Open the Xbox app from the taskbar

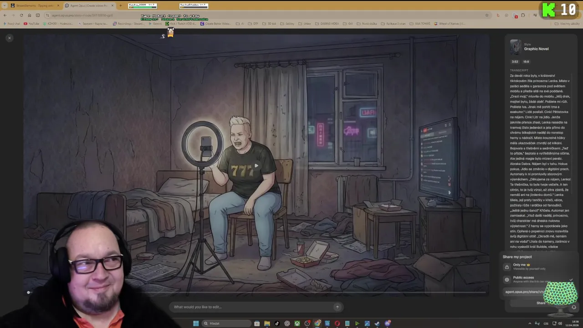(x=297, y=323)
